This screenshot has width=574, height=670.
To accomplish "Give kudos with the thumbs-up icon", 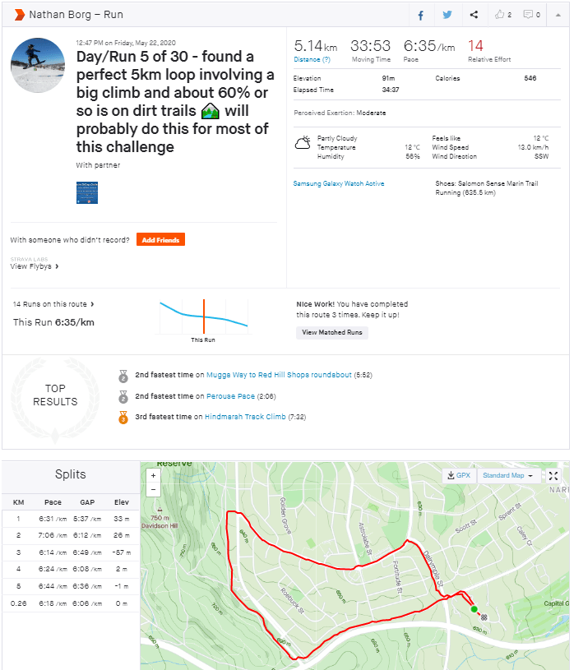I will coord(502,15).
